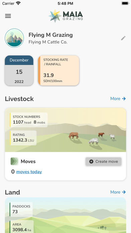The image size is (131, 233).
Task: Select the Rating 1342.3 LSU badge
Action: (23, 138)
